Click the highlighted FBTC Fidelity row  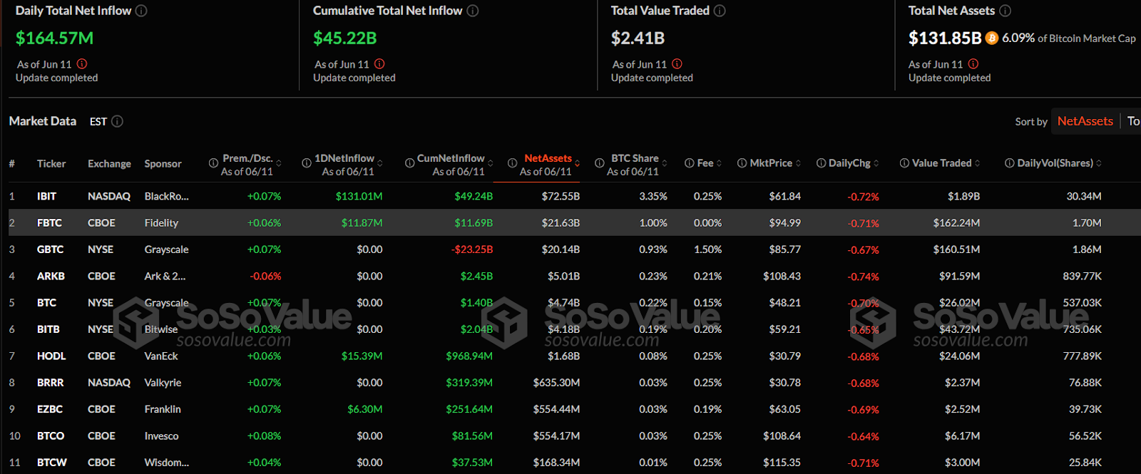point(161,223)
